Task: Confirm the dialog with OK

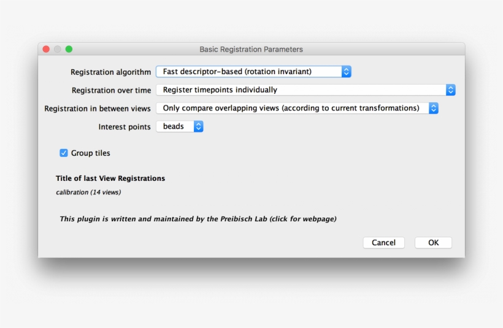Action: (433, 243)
